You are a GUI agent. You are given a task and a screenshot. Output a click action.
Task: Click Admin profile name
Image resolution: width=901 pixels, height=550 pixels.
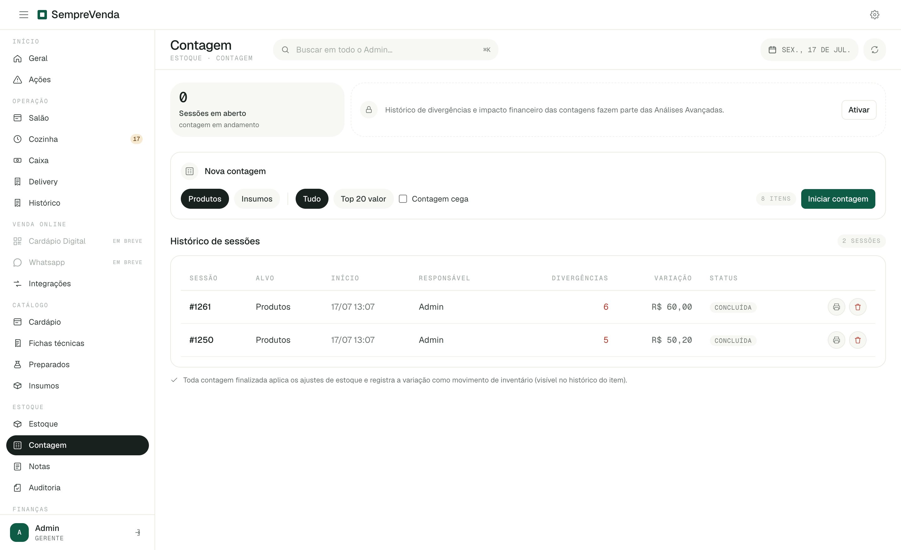tap(47, 528)
